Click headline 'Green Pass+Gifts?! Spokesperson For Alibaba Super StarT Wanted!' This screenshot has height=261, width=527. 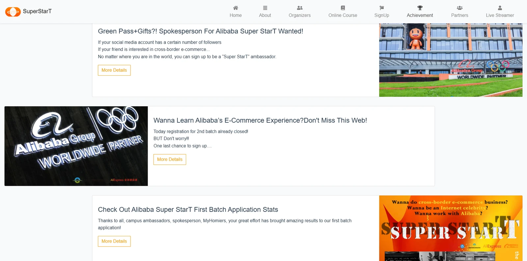pyautogui.click(x=200, y=31)
